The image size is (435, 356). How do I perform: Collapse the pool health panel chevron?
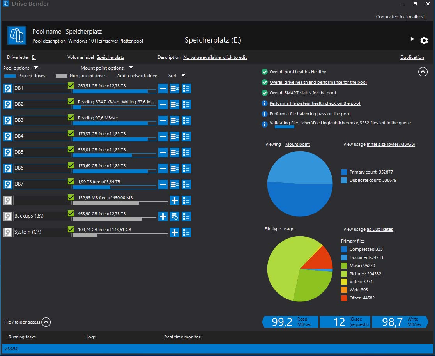[423, 72]
